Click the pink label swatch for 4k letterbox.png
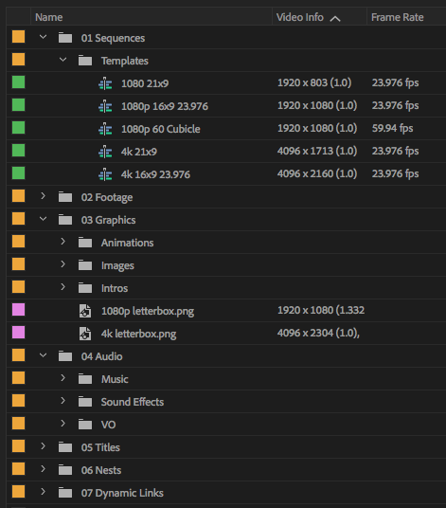446x508 pixels. tap(18, 333)
